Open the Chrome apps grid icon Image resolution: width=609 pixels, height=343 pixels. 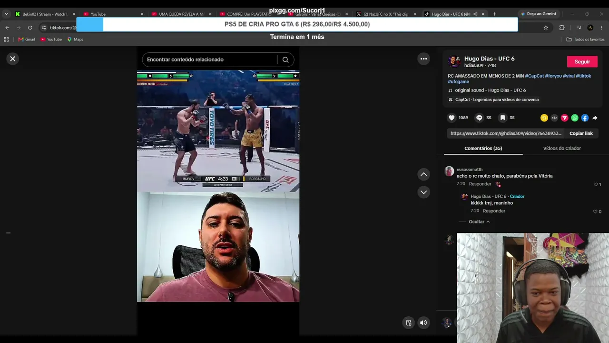[x=7, y=40]
